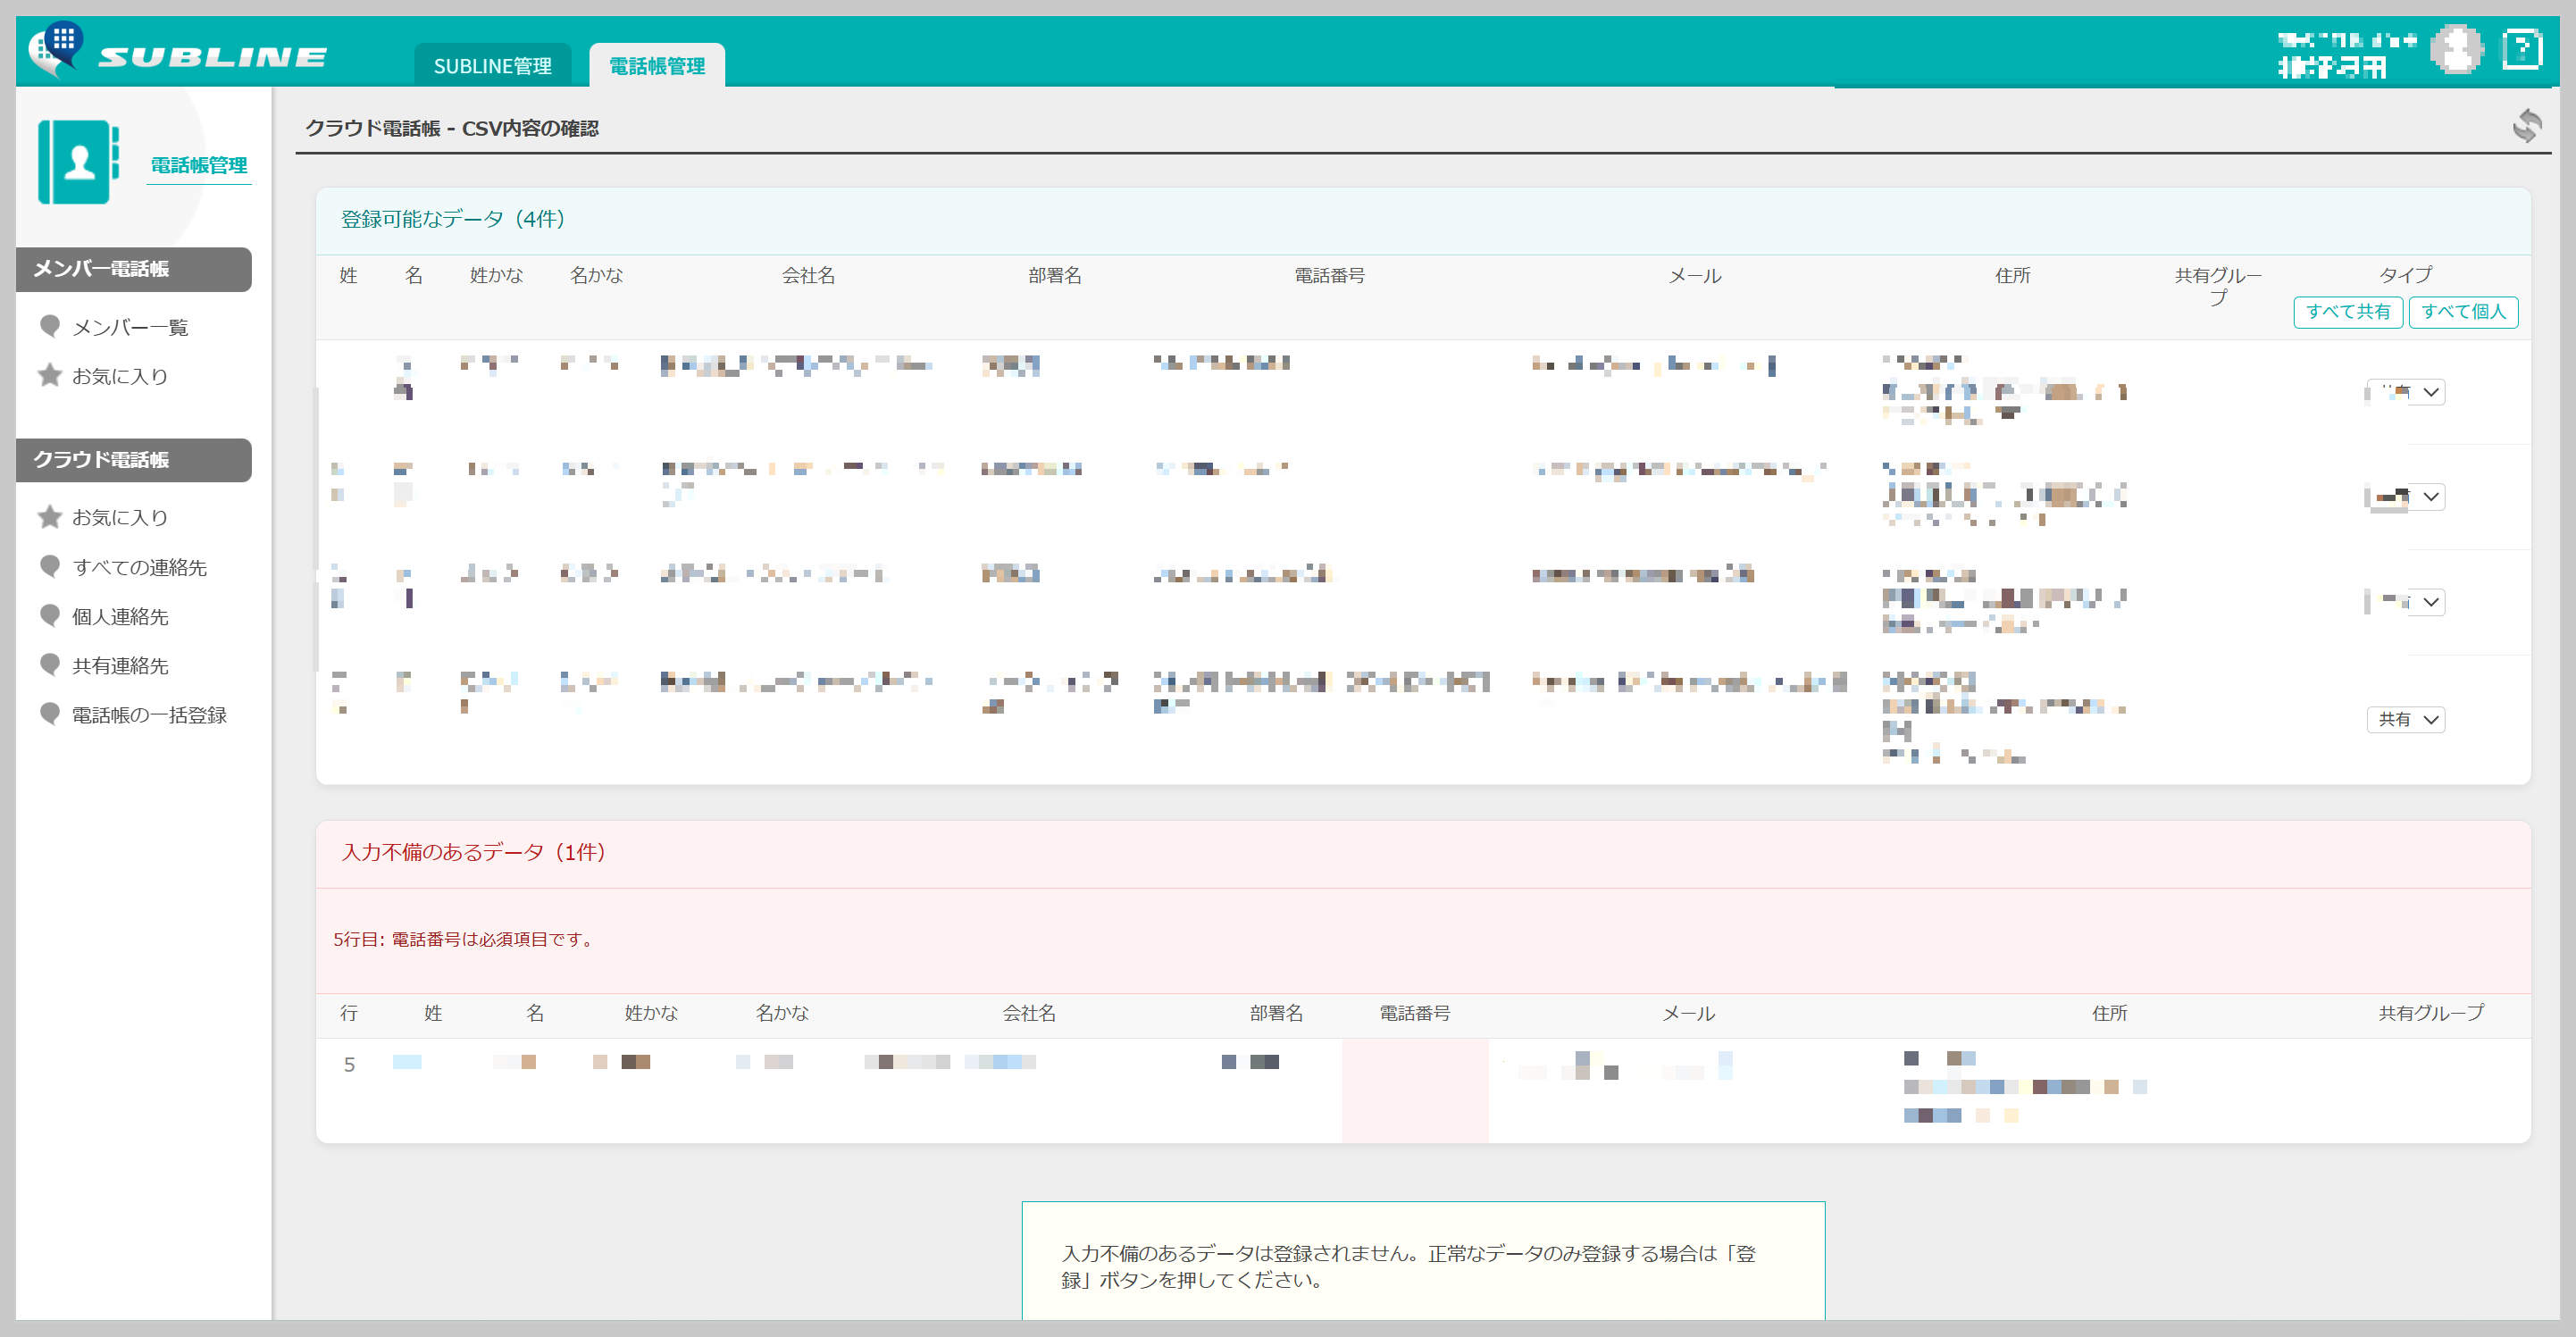Image resolution: width=2576 pixels, height=1337 pixels.
Task: Click the refresh arrows icon
Action: pos(2526,126)
